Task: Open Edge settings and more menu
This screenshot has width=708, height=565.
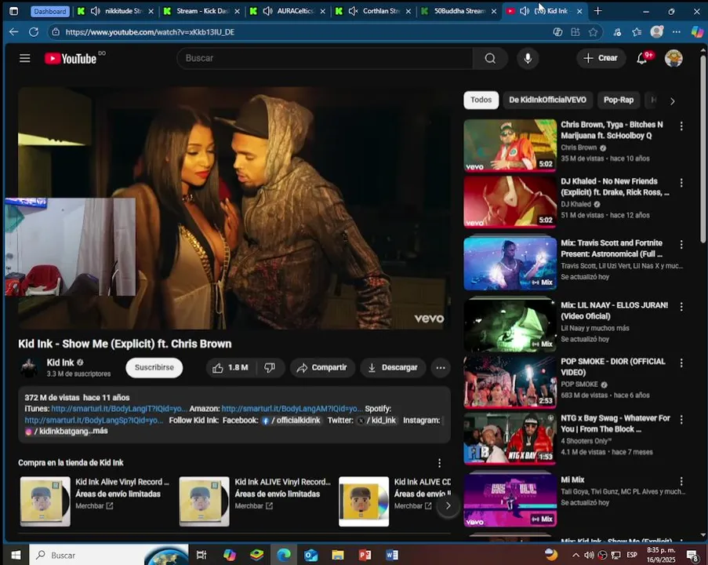Action: click(676, 32)
